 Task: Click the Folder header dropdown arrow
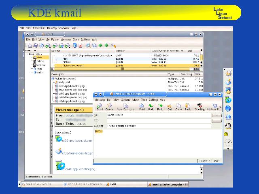pos(35,51)
